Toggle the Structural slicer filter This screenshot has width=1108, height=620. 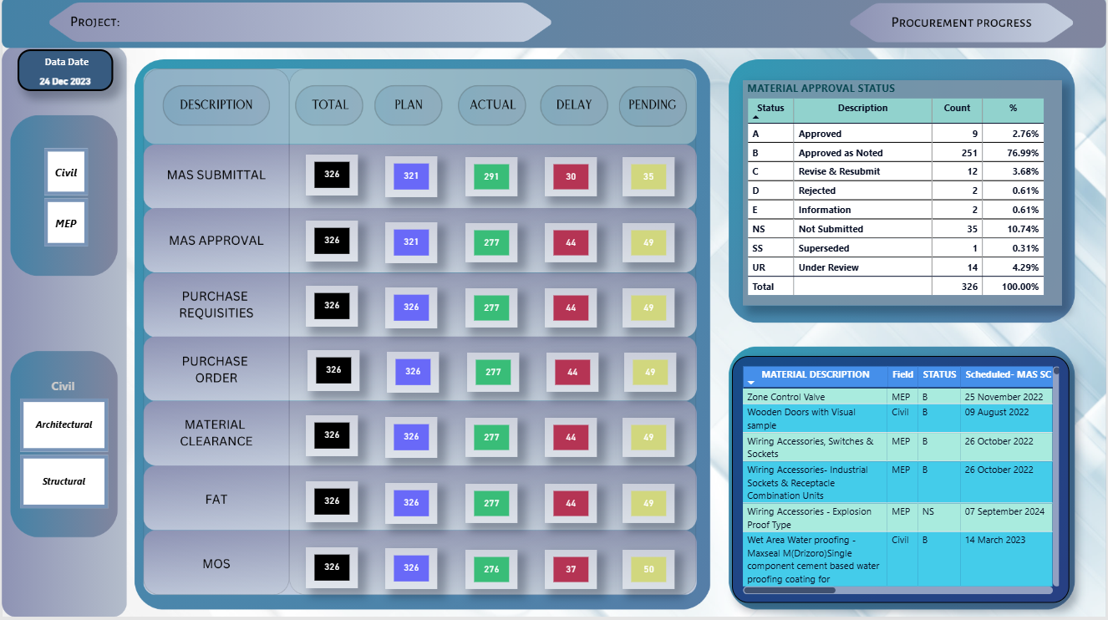[x=64, y=481]
